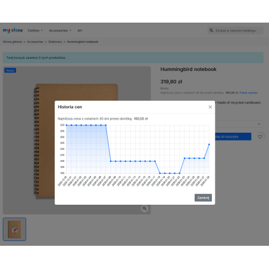Screen dimensions: 269x269
Task: Click the Historia cen dialog title
Action: point(70,107)
